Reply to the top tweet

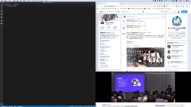click(x=128, y=24)
